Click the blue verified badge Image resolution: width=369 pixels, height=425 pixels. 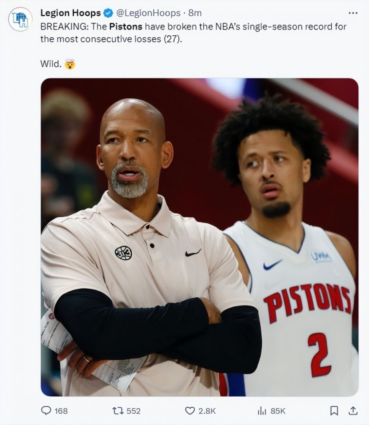pos(108,13)
